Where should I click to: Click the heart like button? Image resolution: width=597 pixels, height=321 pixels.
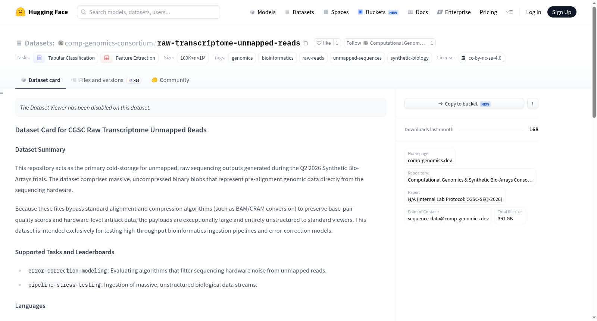point(323,43)
